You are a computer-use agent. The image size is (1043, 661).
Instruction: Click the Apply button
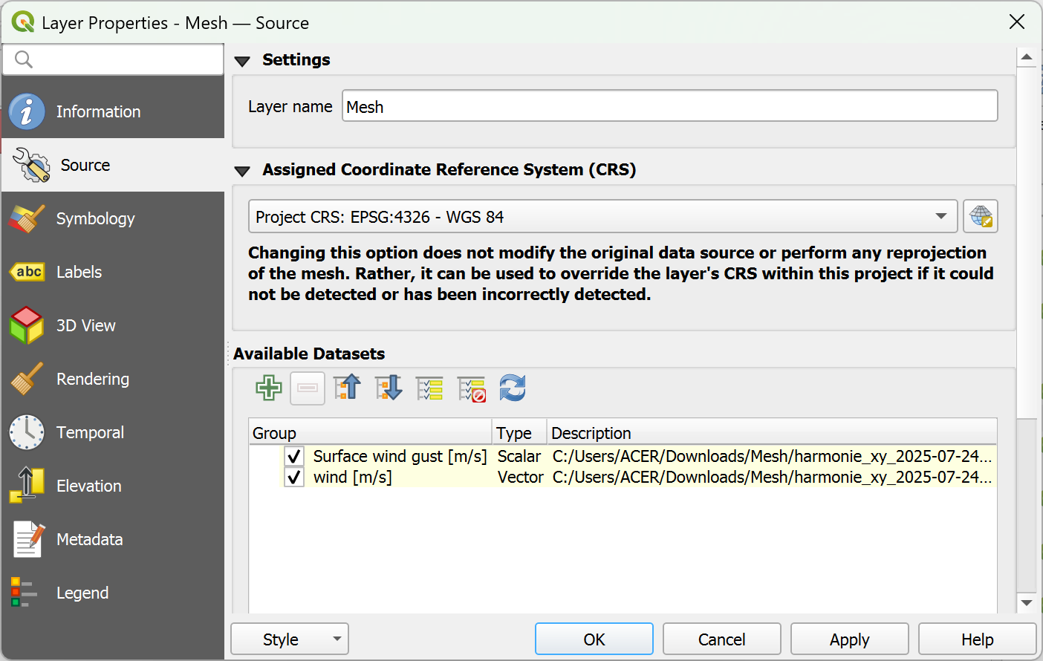pos(850,639)
